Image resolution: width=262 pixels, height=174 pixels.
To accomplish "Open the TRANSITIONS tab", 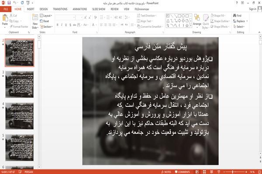I will [60, 9].
